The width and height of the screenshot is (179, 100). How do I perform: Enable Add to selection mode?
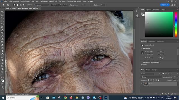(x=17, y=5)
